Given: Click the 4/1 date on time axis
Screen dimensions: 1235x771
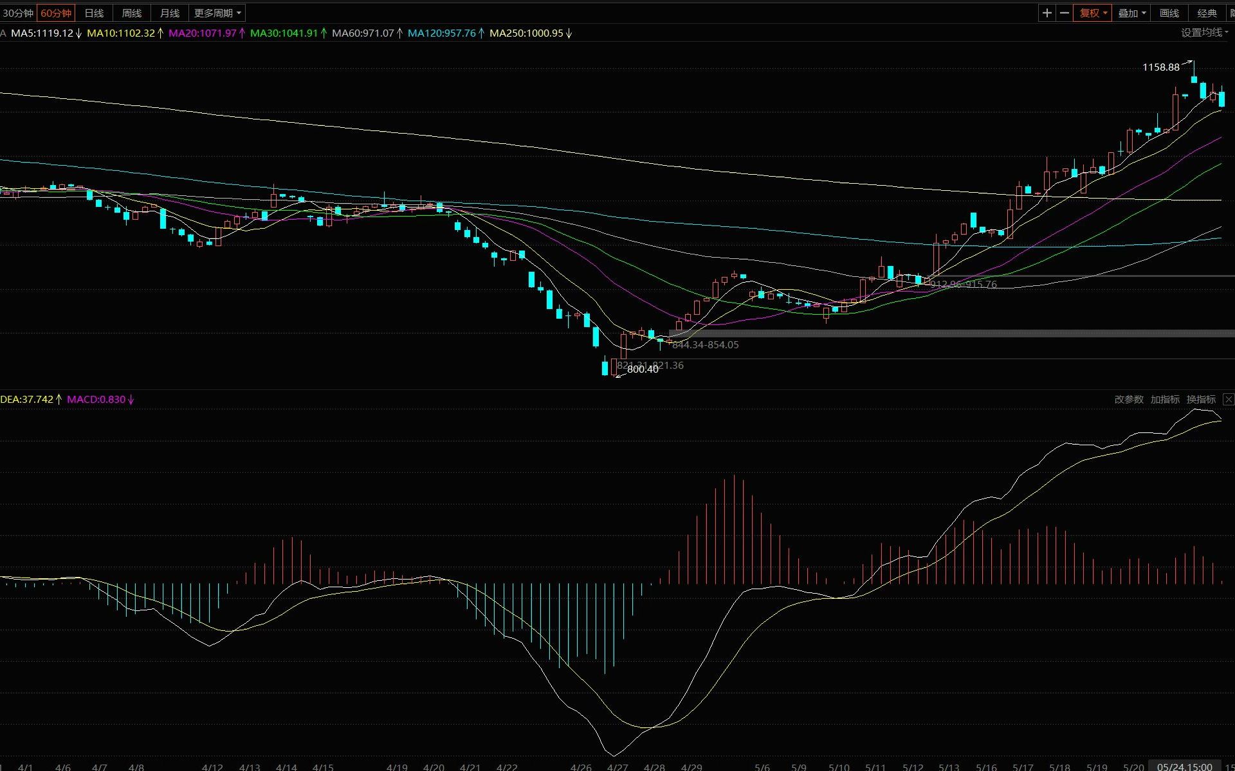Looking at the screenshot, I should [x=25, y=767].
